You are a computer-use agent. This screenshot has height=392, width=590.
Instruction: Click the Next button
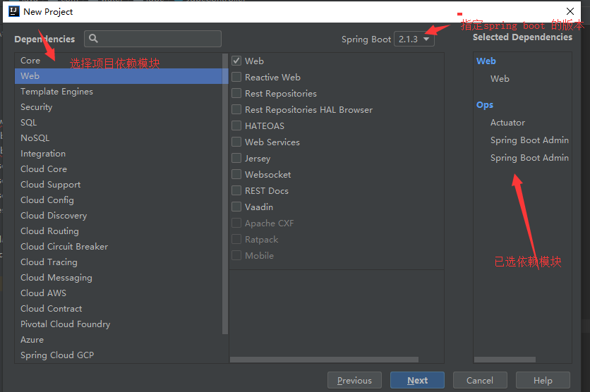click(x=417, y=380)
